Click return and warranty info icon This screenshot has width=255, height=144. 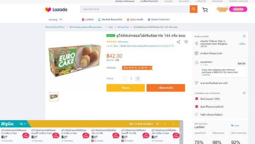pos(244,93)
